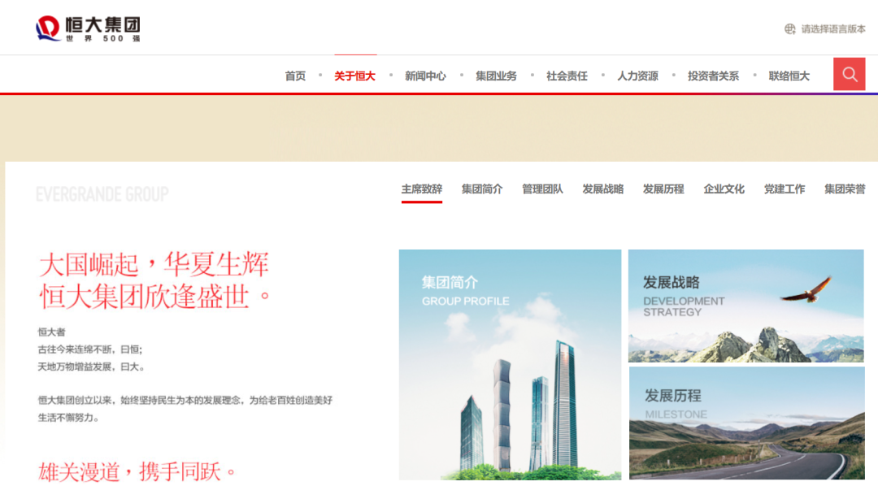Go to 新闻中心 in the navigation
Image resolution: width=878 pixels, height=499 pixels.
tap(425, 76)
